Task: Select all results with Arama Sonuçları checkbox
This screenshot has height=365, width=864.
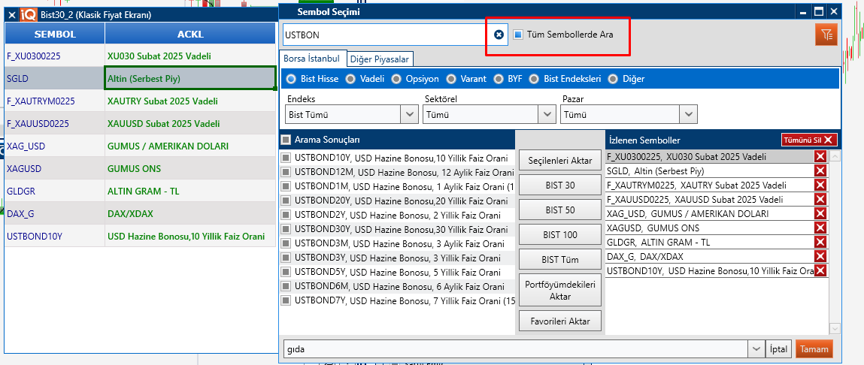Action: coord(286,140)
